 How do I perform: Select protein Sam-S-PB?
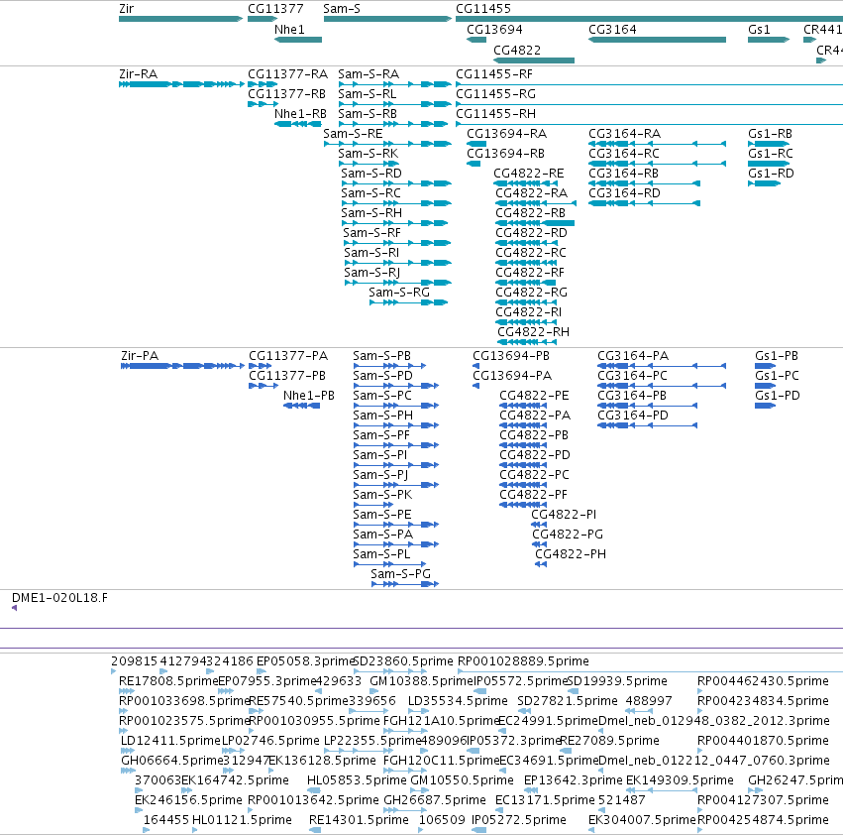[389, 366]
